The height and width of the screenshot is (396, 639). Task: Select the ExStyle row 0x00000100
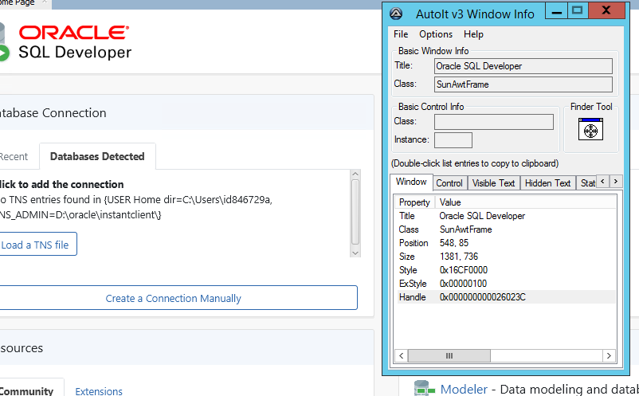pyautogui.click(x=505, y=284)
